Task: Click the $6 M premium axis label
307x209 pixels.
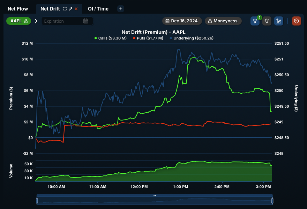Action: 28,91
